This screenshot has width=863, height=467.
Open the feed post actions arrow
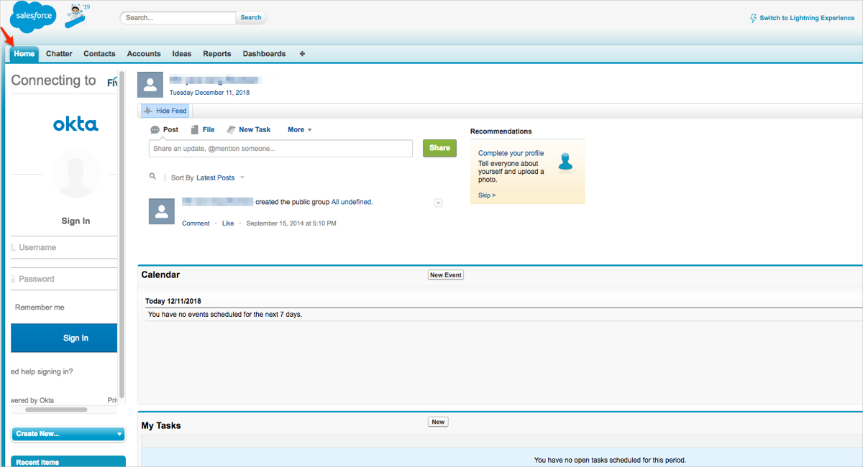pos(438,203)
